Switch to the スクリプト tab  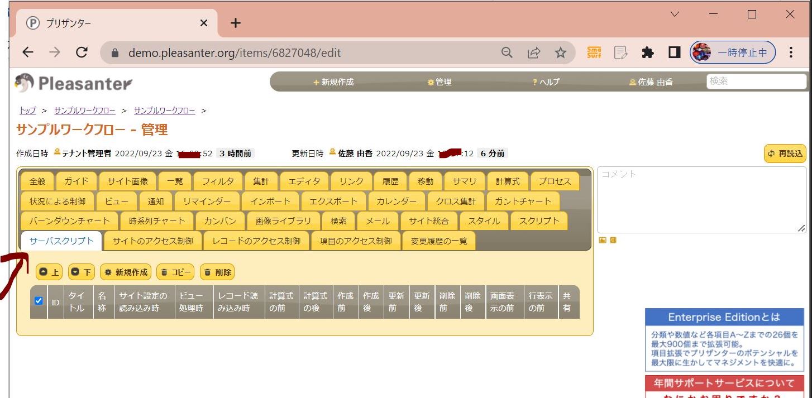pyautogui.click(x=539, y=221)
